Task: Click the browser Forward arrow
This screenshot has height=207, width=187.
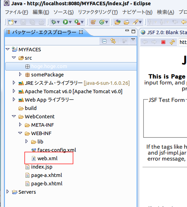Action: point(154,42)
